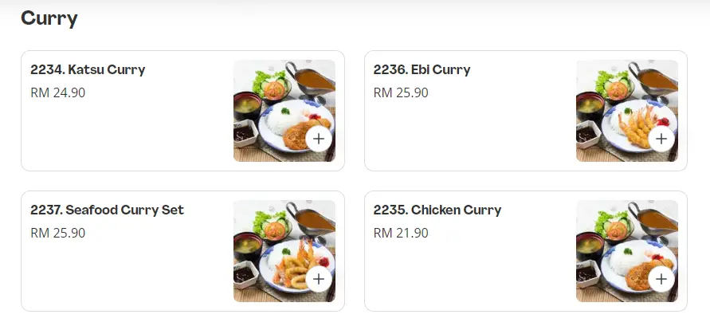Select the 2234. Katsu Curry title
Viewport: 710px width, 334px height.
click(x=88, y=70)
